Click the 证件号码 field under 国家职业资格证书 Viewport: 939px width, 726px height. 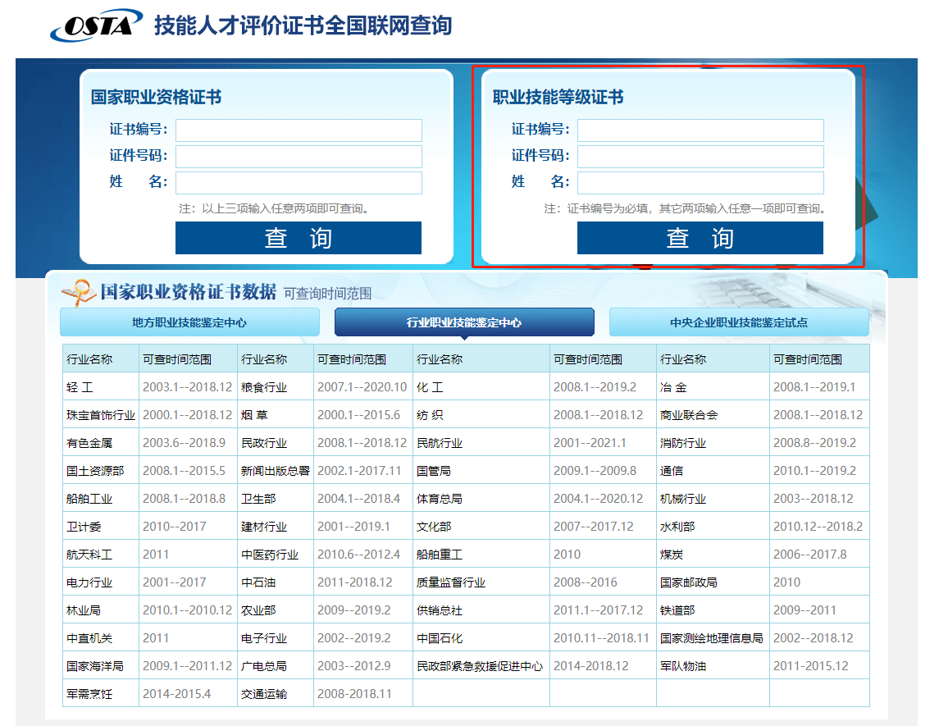pos(299,156)
